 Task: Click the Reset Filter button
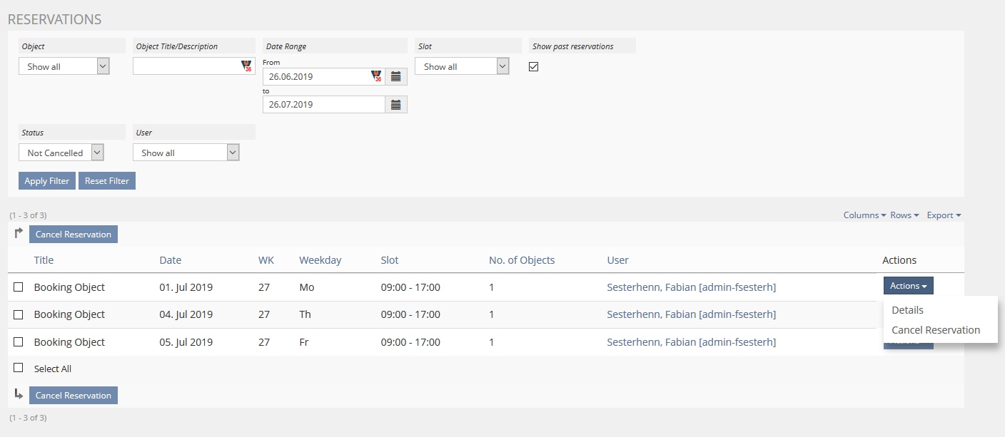click(x=106, y=180)
